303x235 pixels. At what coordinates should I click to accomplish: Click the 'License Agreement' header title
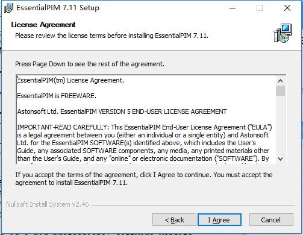pyautogui.click(x=43, y=25)
